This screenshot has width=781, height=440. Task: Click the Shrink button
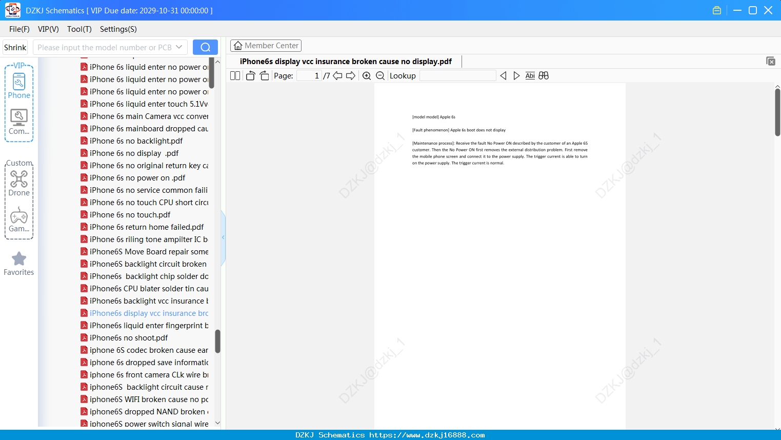(15, 47)
